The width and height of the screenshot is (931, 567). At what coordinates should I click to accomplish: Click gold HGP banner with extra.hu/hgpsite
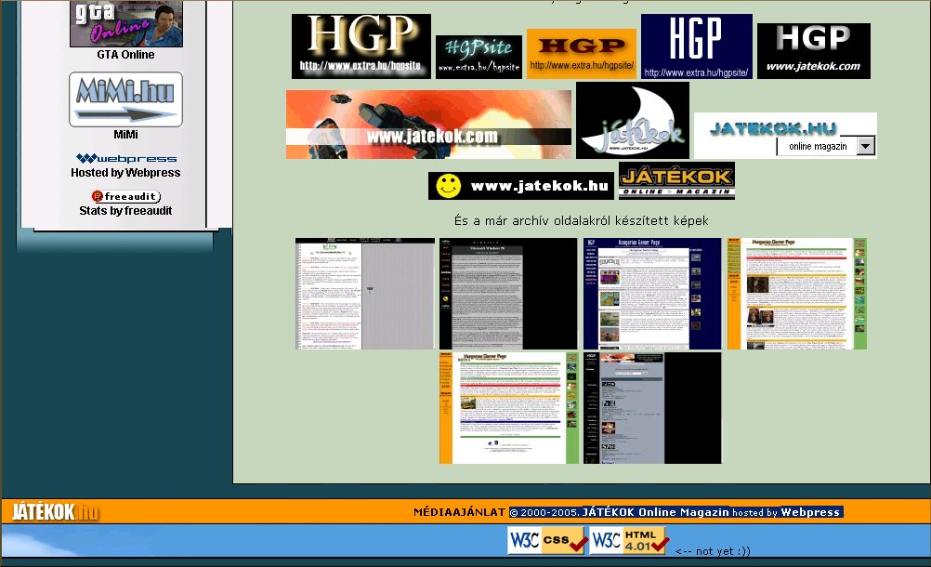pos(361,46)
